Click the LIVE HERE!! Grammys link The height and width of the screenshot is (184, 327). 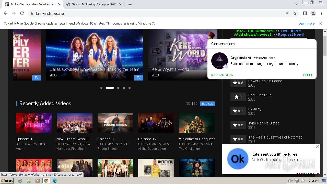click(291, 31)
